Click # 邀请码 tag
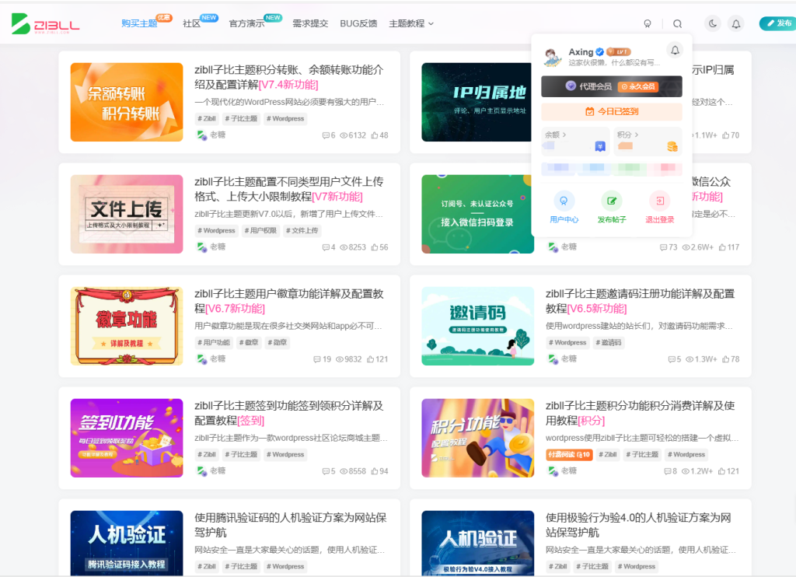Image resolution: width=796 pixels, height=577 pixels. point(608,342)
